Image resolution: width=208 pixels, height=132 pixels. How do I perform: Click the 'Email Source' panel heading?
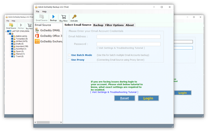coord(43,25)
